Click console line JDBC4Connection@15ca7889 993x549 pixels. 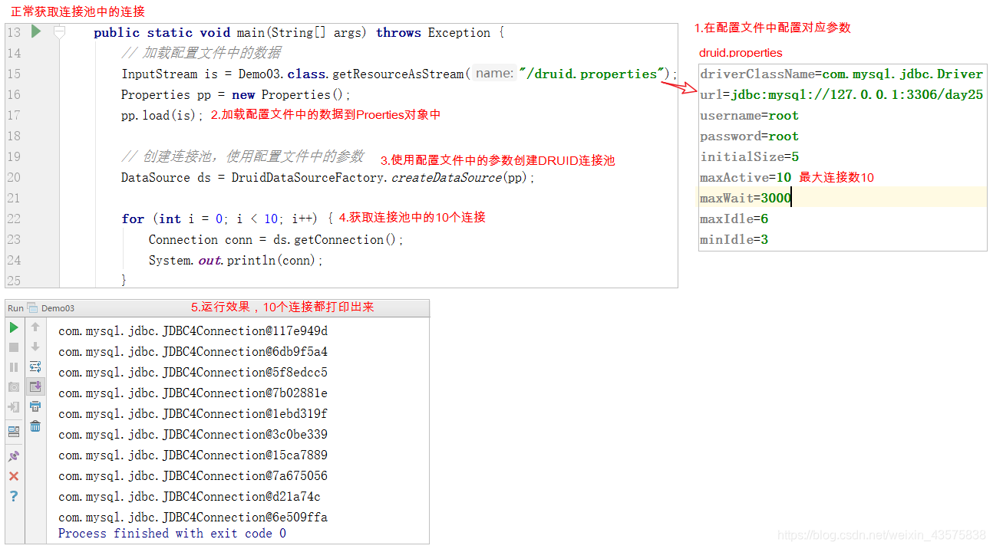coord(193,455)
